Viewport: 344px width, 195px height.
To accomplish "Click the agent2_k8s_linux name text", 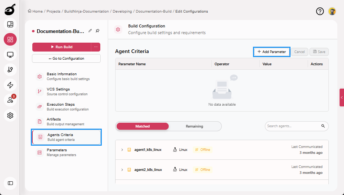I will pos(148,170).
